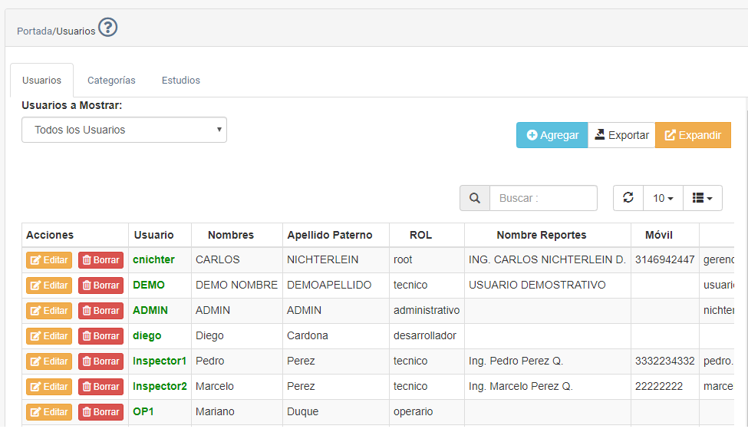The height and width of the screenshot is (439, 748).
Task: Sort by the ROL column header
Action: click(x=420, y=235)
